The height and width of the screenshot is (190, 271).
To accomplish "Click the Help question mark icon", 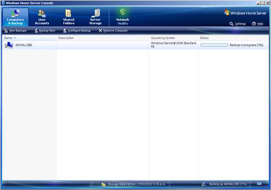I will pos(254,24).
